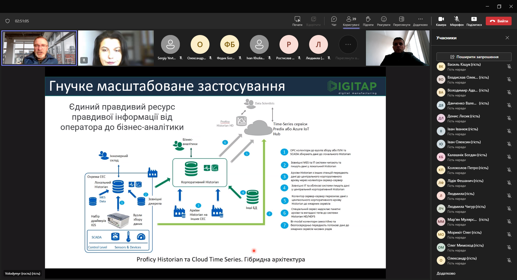Click Ivan Kholia... participant avatar
This screenshot has width=517, height=280.
coord(259,44)
